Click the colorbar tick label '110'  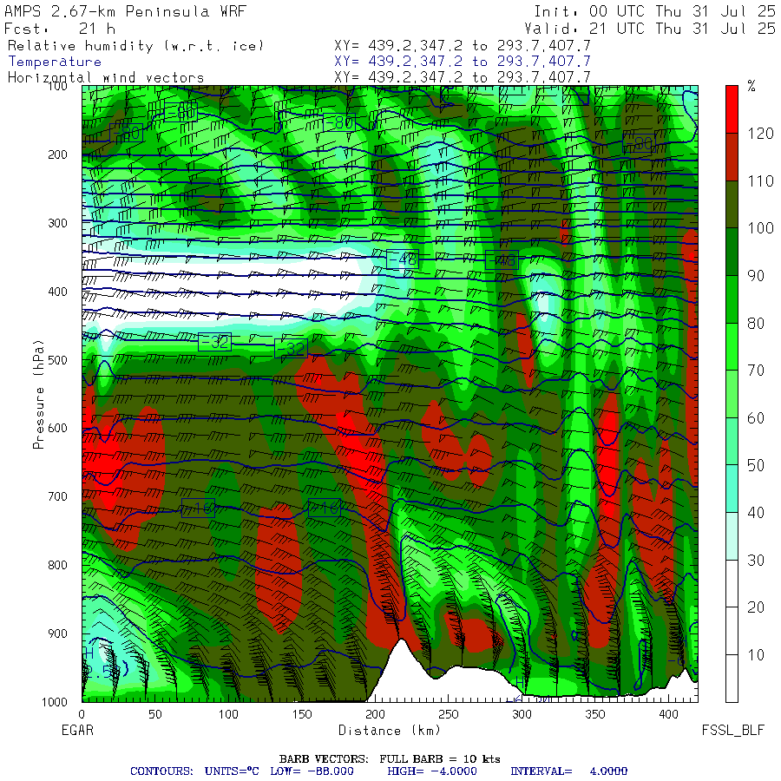[x=760, y=180]
